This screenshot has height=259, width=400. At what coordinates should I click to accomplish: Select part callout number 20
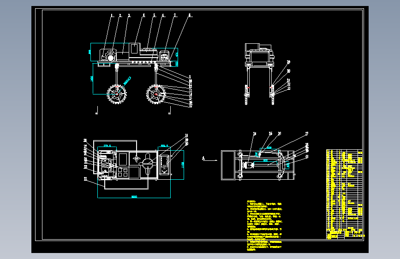pyautogui.click(x=186, y=144)
